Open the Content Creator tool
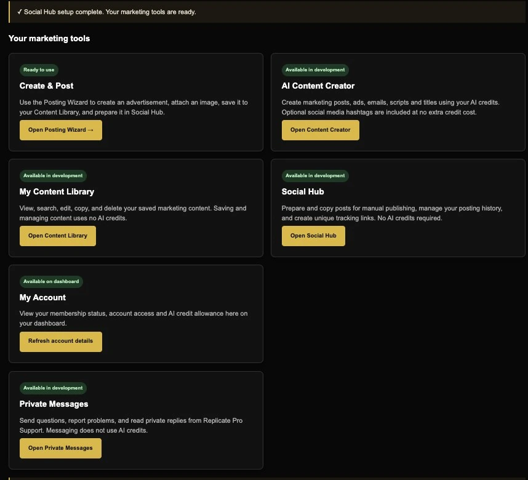528x480 pixels. [320, 130]
